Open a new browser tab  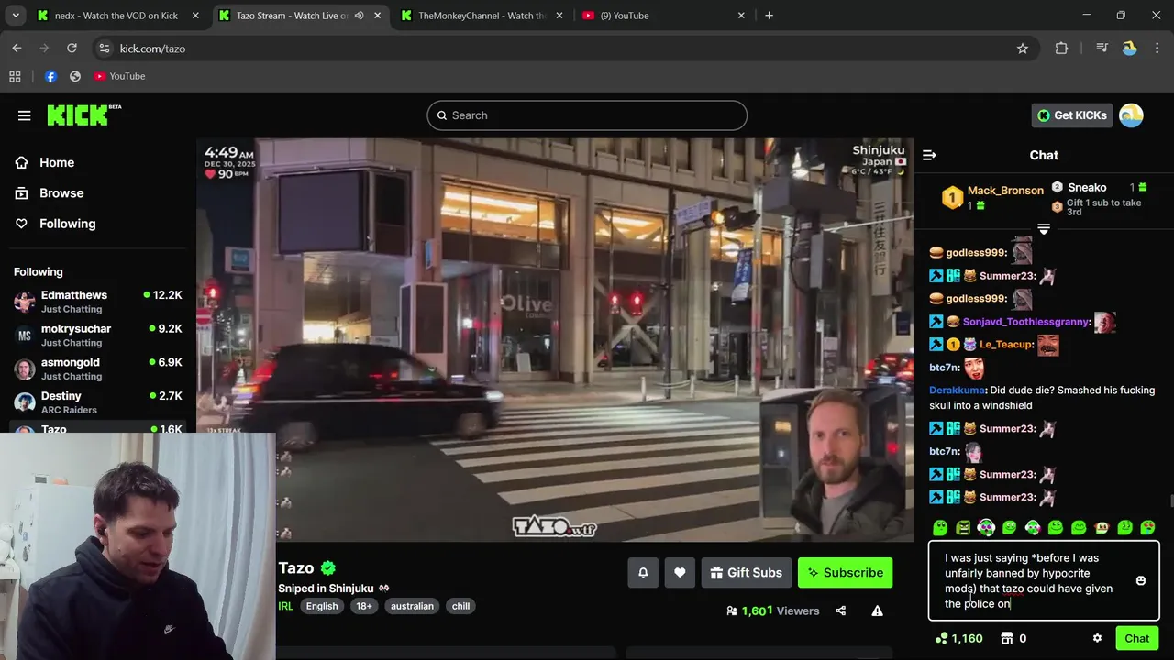click(x=769, y=16)
